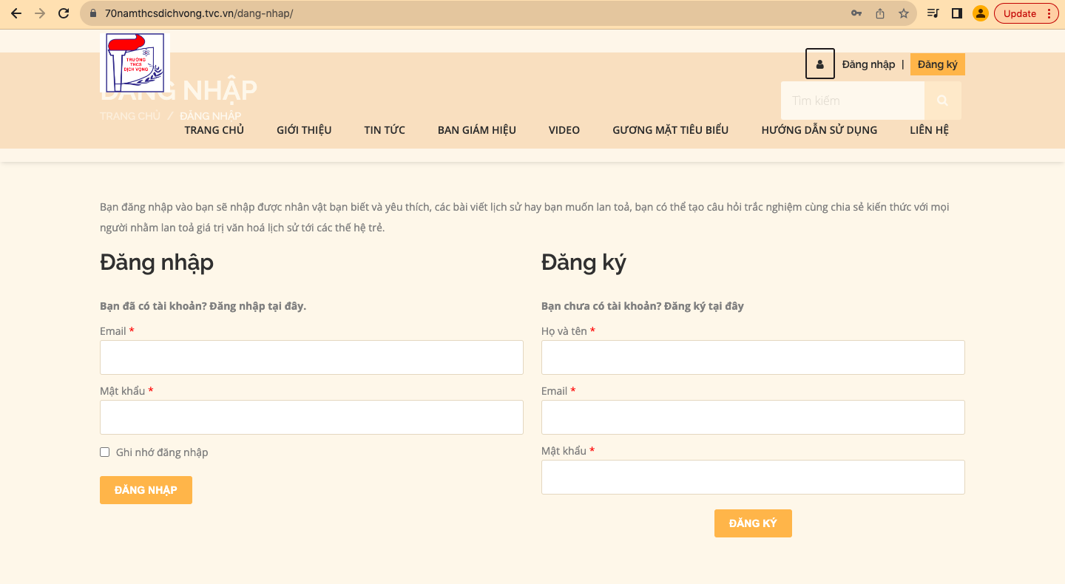Open the HƯỚNG DẪN SỬ DỤNG menu
Viewport: 1065px width, 584px height.
819,130
